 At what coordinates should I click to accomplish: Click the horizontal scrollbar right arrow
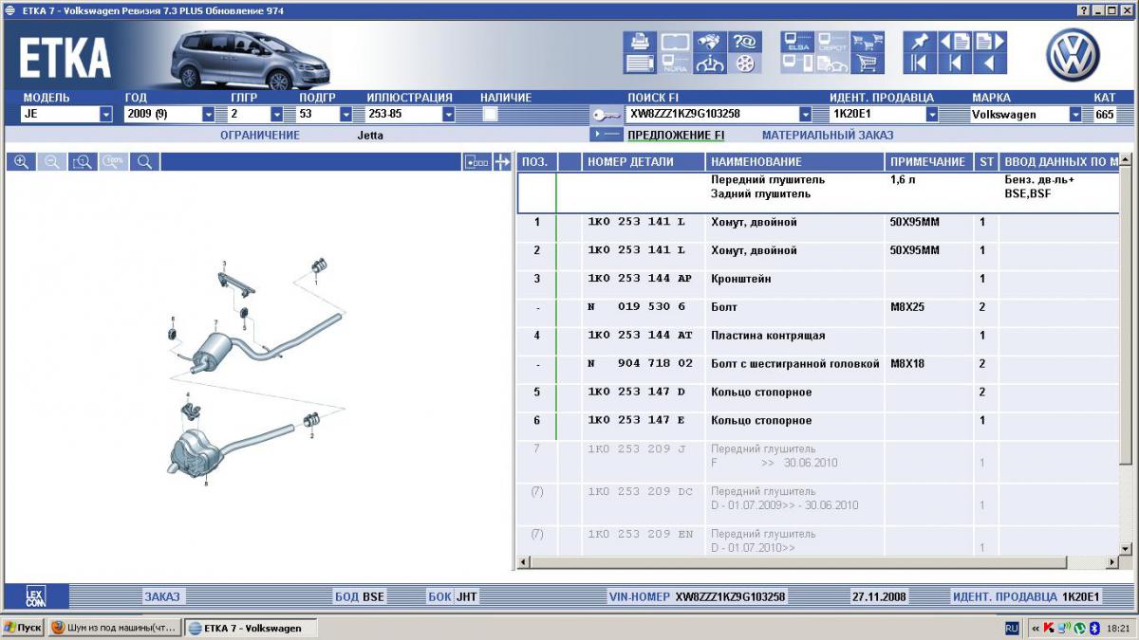click(x=1112, y=563)
